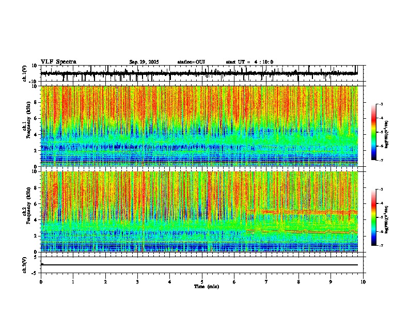Click "-3" at top of ch.1 color bar
The image size is (409, 316).
click(381, 104)
